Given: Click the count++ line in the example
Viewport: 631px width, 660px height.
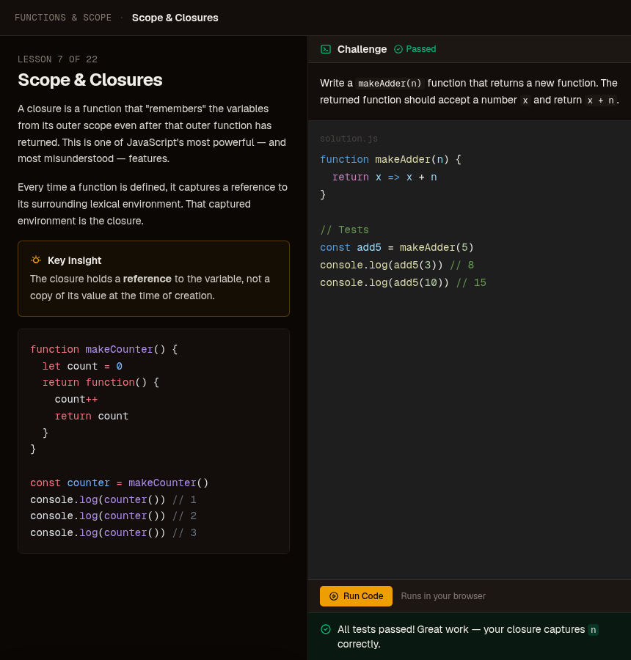Looking at the screenshot, I should (76, 399).
